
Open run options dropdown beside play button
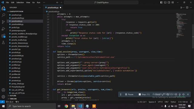point(184,8)
